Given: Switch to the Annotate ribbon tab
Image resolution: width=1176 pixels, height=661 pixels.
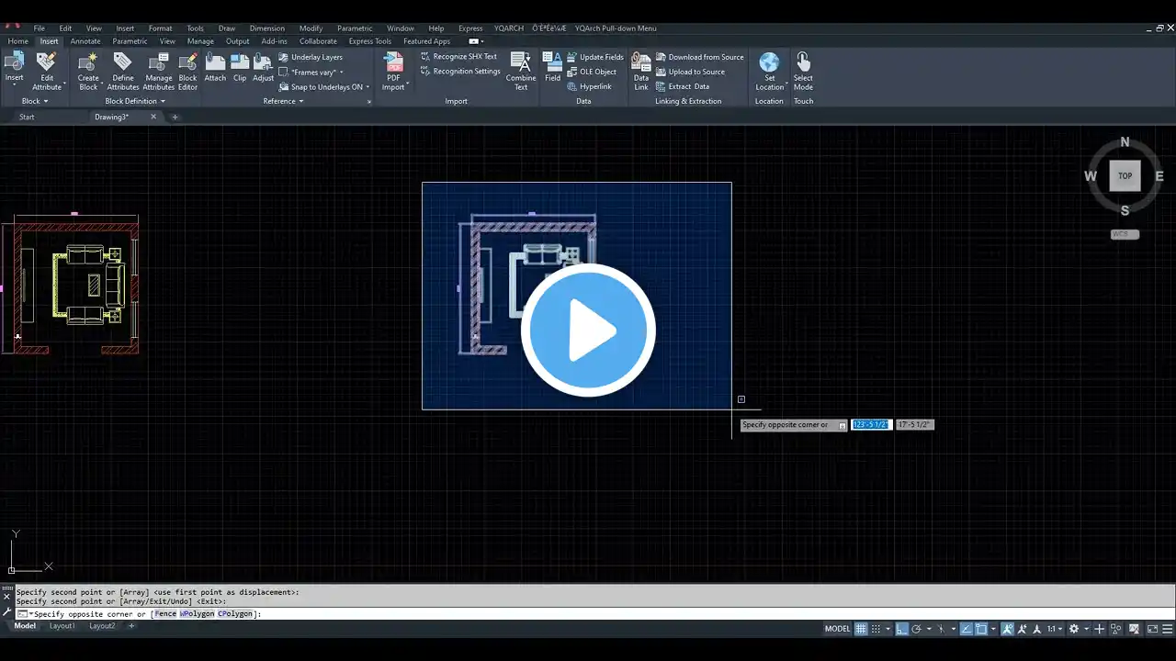Looking at the screenshot, I should tap(85, 41).
